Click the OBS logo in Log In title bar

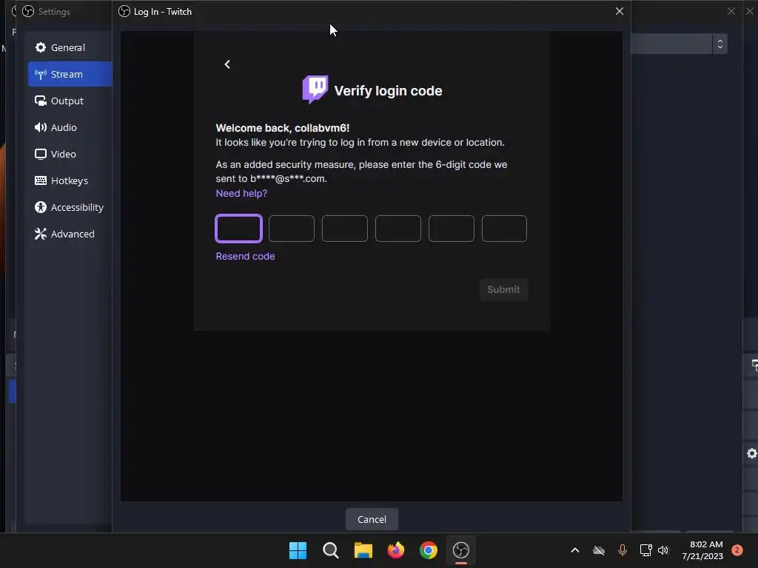pos(124,11)
